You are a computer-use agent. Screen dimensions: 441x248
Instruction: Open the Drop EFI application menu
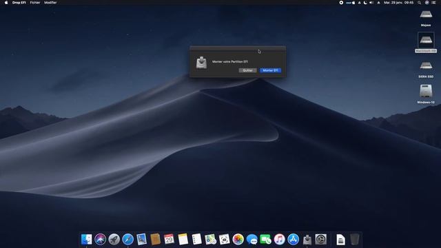19,3
